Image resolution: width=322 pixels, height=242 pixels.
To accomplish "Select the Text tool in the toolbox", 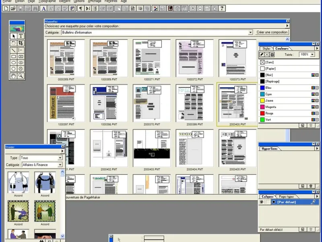I will (x=21, y=36).
